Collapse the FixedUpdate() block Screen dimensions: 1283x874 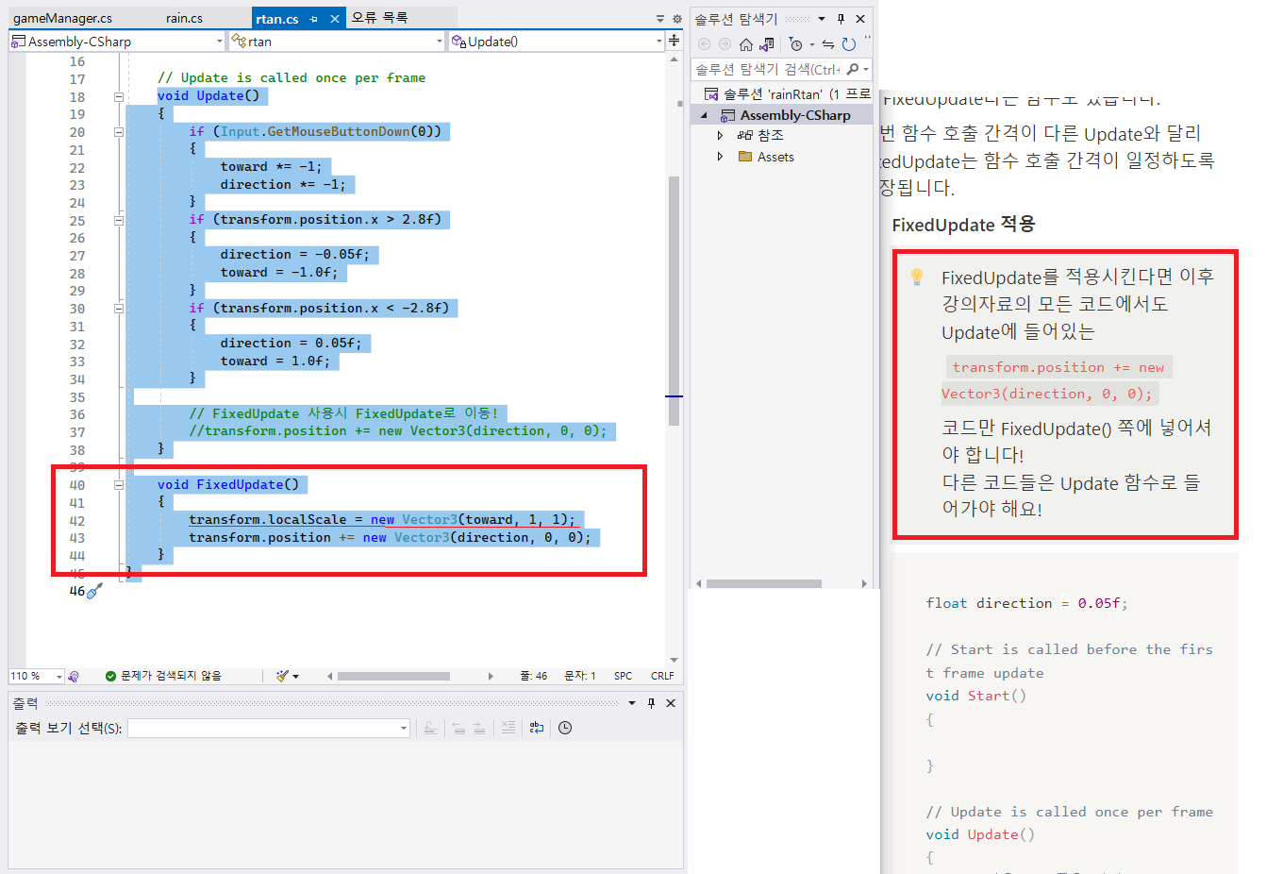pos(119,485)
